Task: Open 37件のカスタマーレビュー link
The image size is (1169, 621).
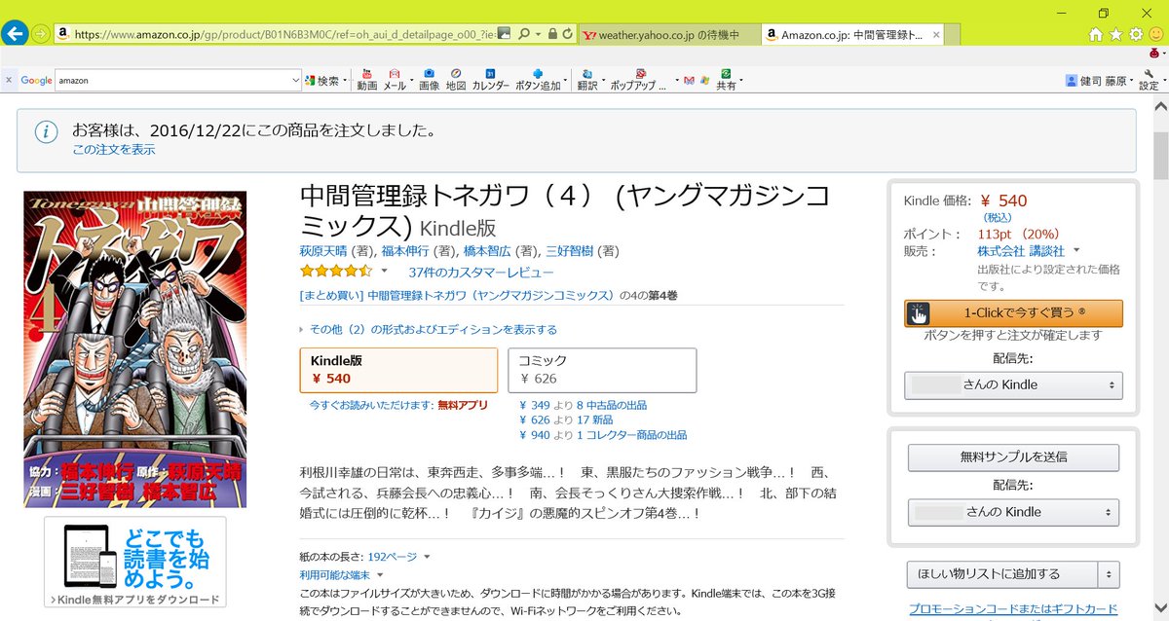Action: tap(480, 273)
